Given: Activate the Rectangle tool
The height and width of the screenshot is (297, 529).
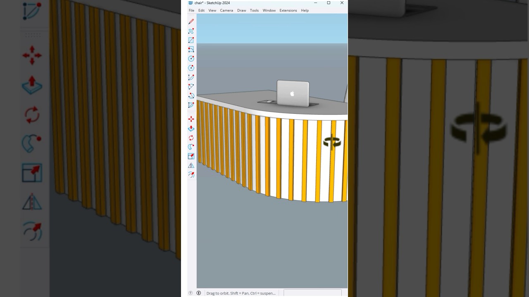Looking at the screenshot, I should 191,40.
